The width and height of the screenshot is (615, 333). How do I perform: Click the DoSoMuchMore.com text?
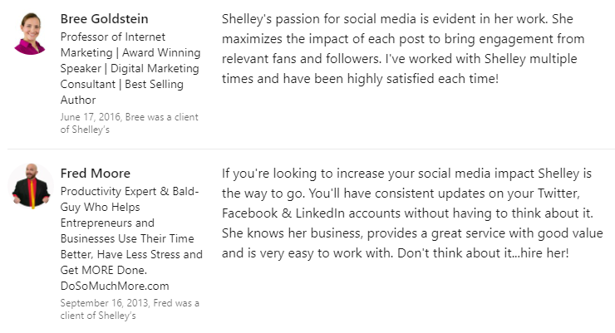[115, 286]
